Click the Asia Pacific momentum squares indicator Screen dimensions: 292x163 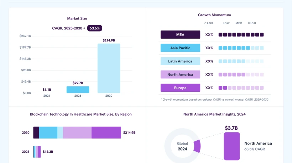pyautogui.click(x=241, y=48)
